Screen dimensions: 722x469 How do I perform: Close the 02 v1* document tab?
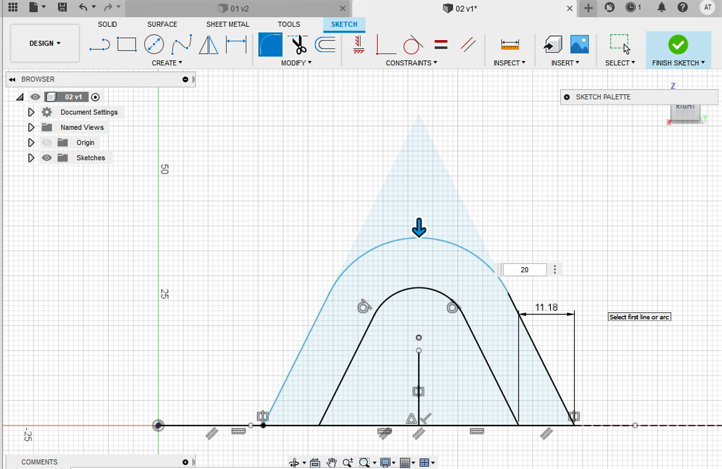point(570,8)
